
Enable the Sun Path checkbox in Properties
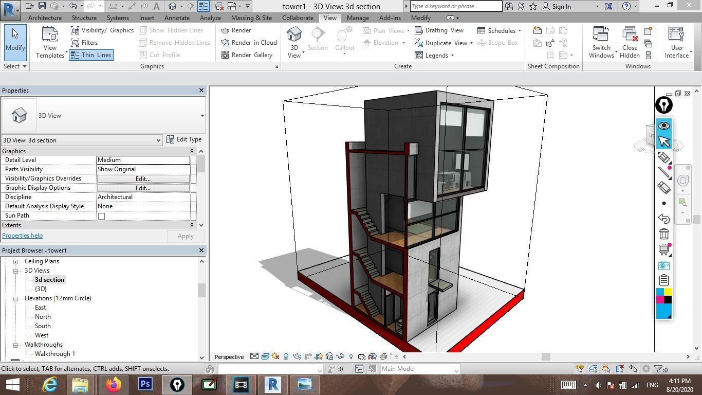[x=101, y=216]
